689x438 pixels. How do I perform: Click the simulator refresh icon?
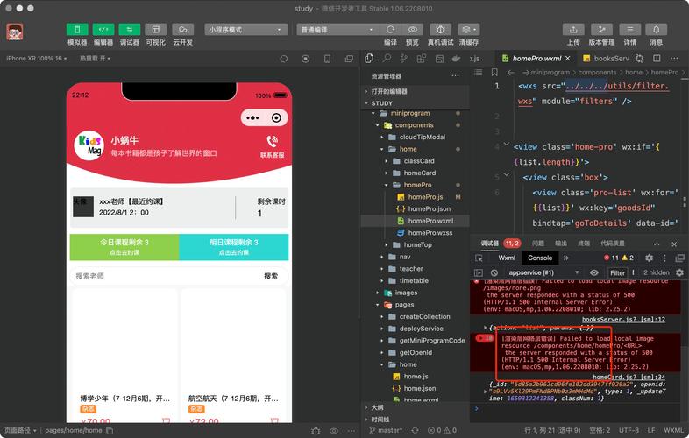click(x=284, y=59)
